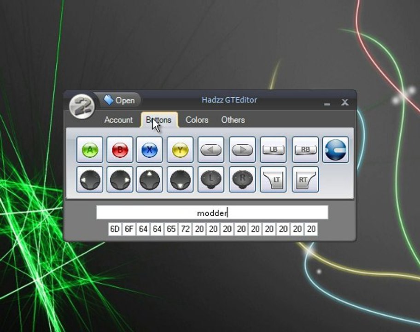The image size is (420, 332).
Task: Insert the Back button symbol
Action: point(211,150)
